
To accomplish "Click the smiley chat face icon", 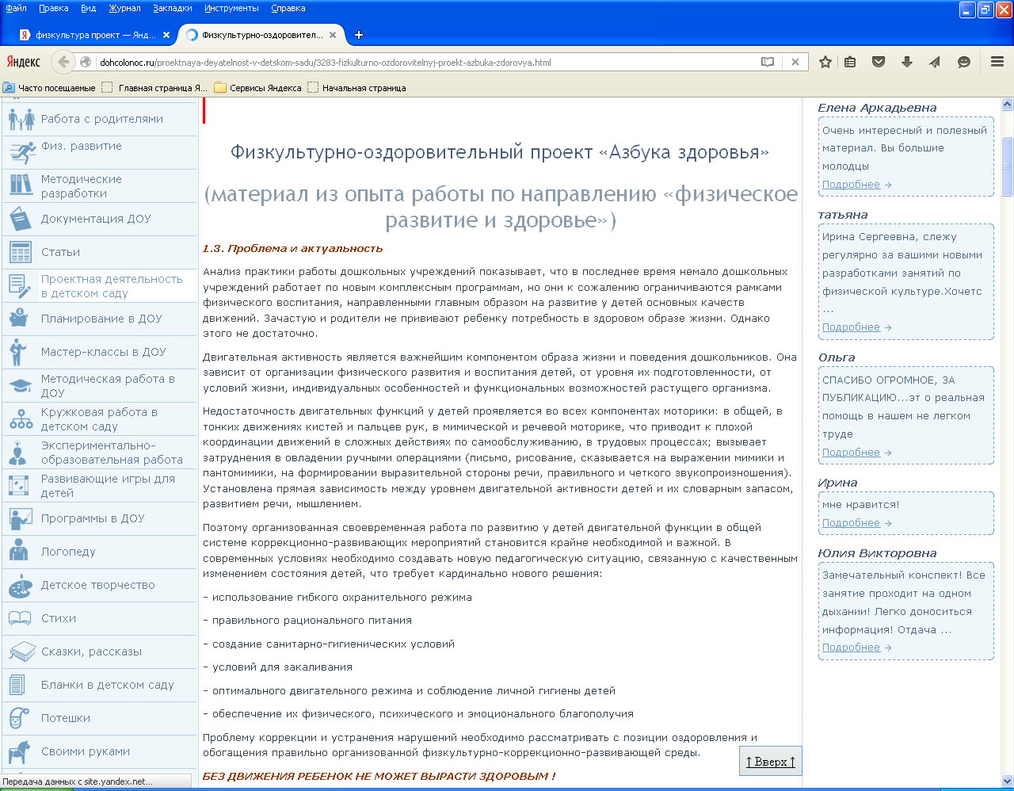I will [964, 62].
